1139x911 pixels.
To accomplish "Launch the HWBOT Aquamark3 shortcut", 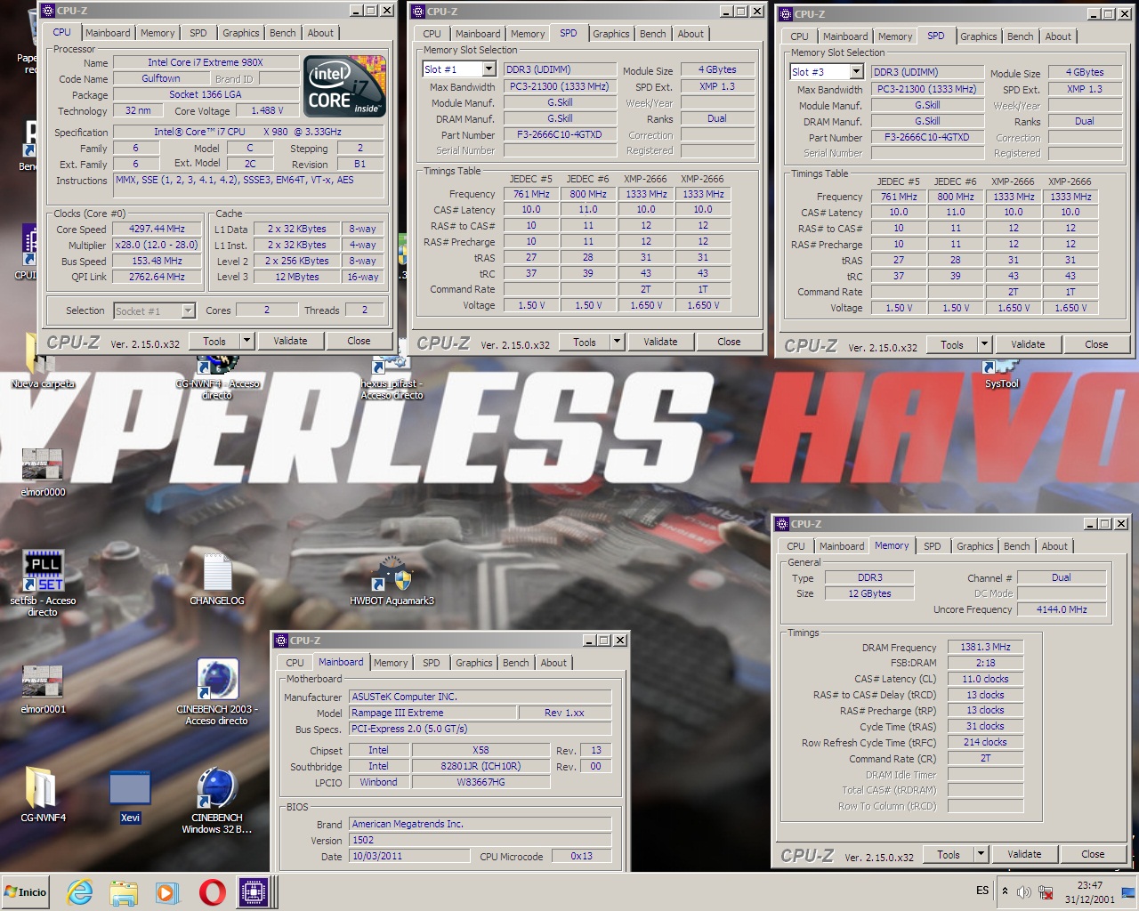I will click(x=392, y=580).
